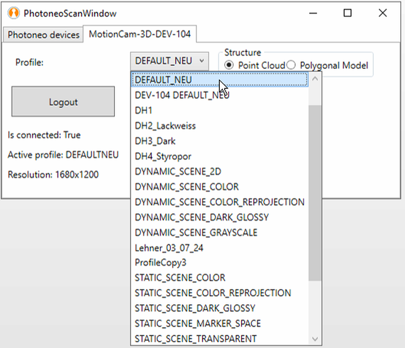The image size is (405, 348).
Task: Pick STATIC_SCENE_COLOR profile
Action: coord(220,277)
